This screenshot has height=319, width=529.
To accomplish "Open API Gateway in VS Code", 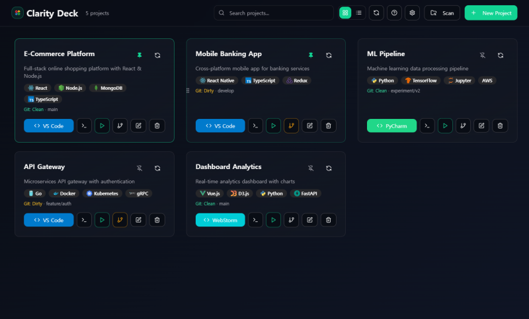I will coord(48,220).
